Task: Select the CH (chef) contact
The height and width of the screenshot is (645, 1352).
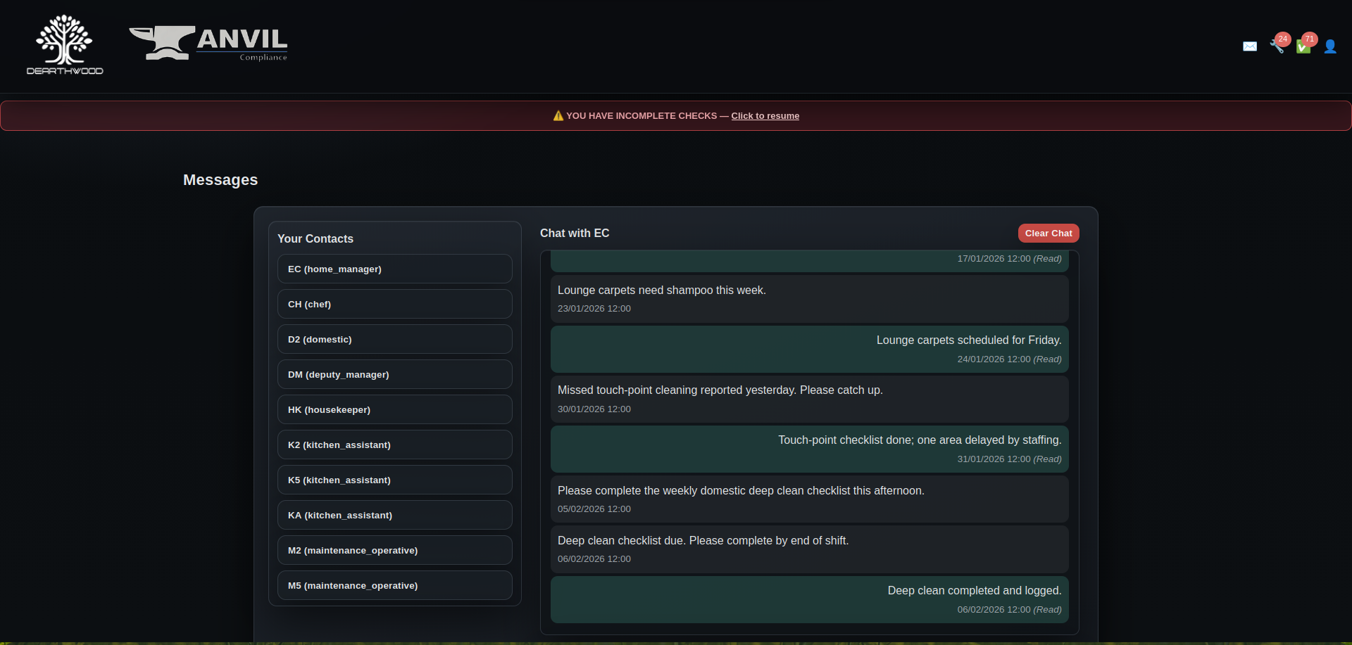Action: pos(394,304)
